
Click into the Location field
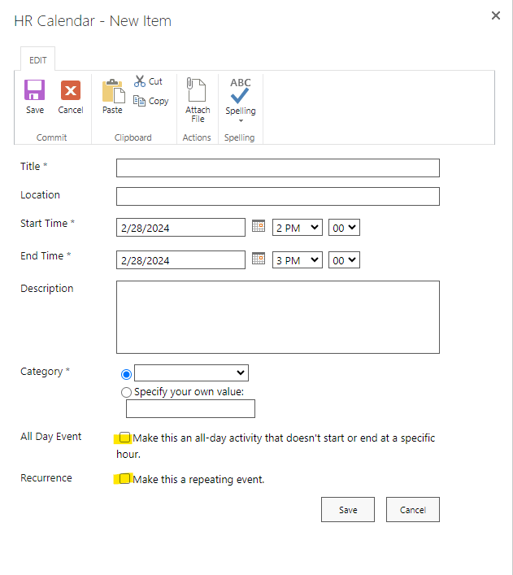(277, 197)
